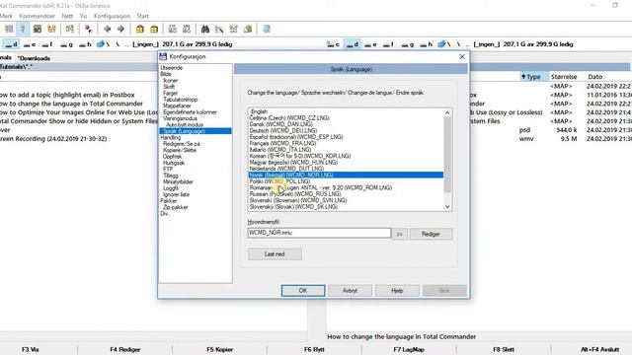Open the Start menu in menu bar

click(x=142, y=16)
